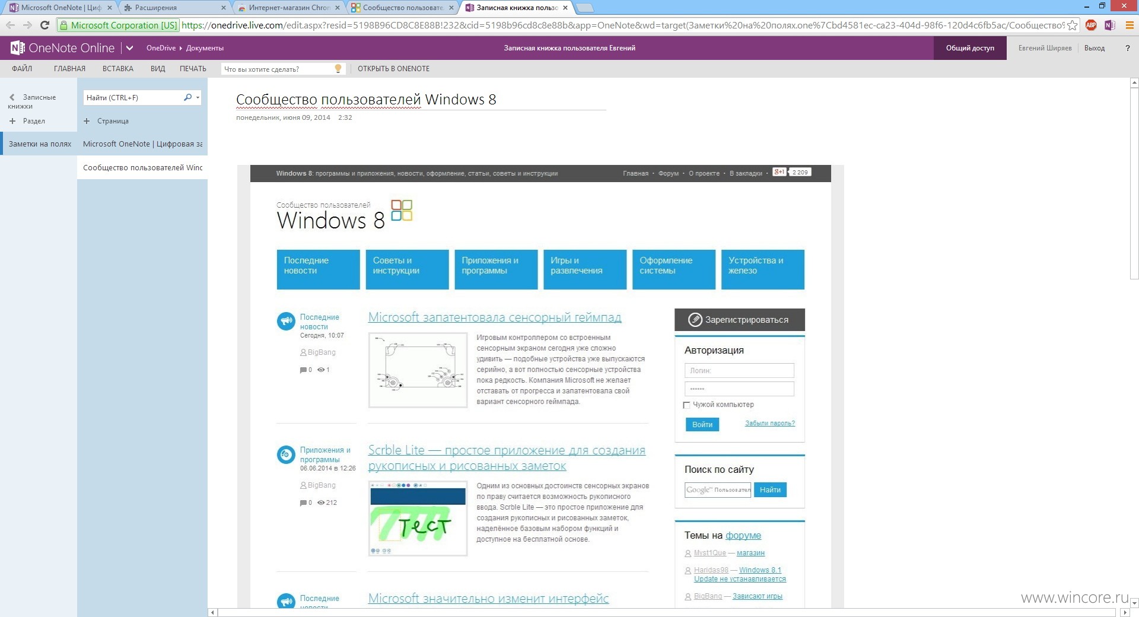The image size is (1139, 617).
Task: Click the vertical scrollbar down arrow
Action: point(1134,603)
